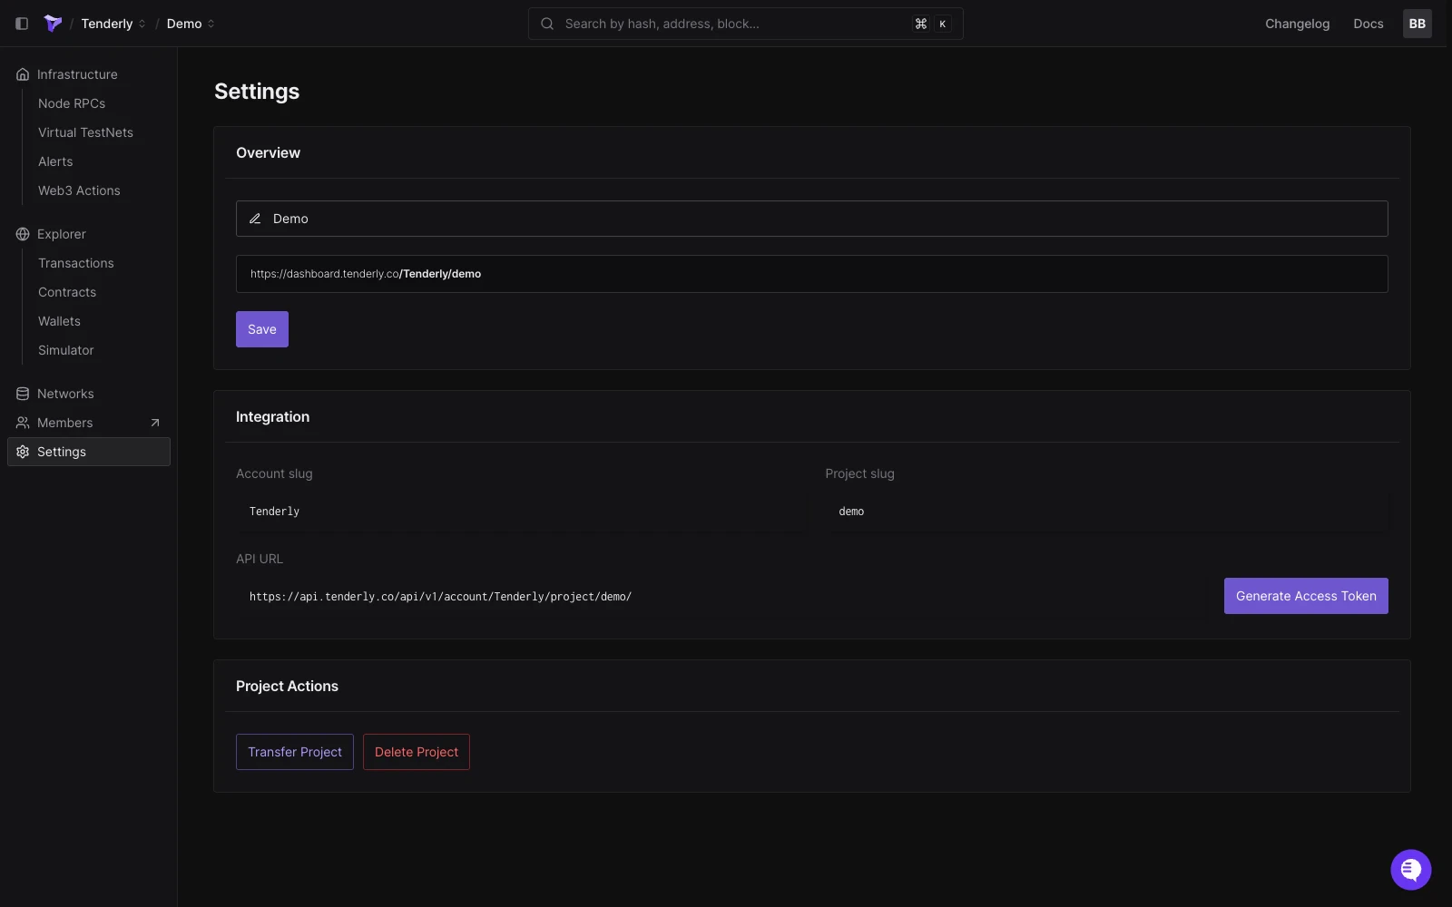Open the Demo project switcher dropdown
This screenshot has width=1452, height=907.
(191, 24)
